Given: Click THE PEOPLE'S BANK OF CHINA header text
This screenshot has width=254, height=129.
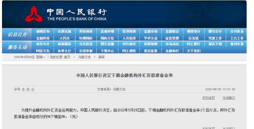Looking at the screenshot, I should click(77, 19).
